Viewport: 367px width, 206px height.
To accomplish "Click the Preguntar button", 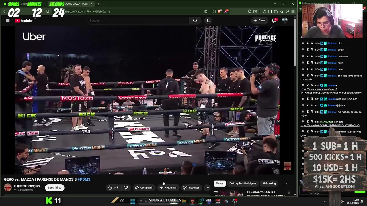I will (168, 188).
